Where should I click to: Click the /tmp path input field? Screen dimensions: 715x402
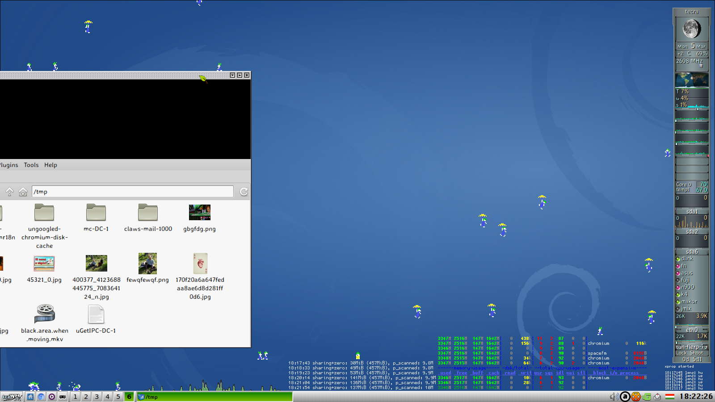tap(132, 192)
